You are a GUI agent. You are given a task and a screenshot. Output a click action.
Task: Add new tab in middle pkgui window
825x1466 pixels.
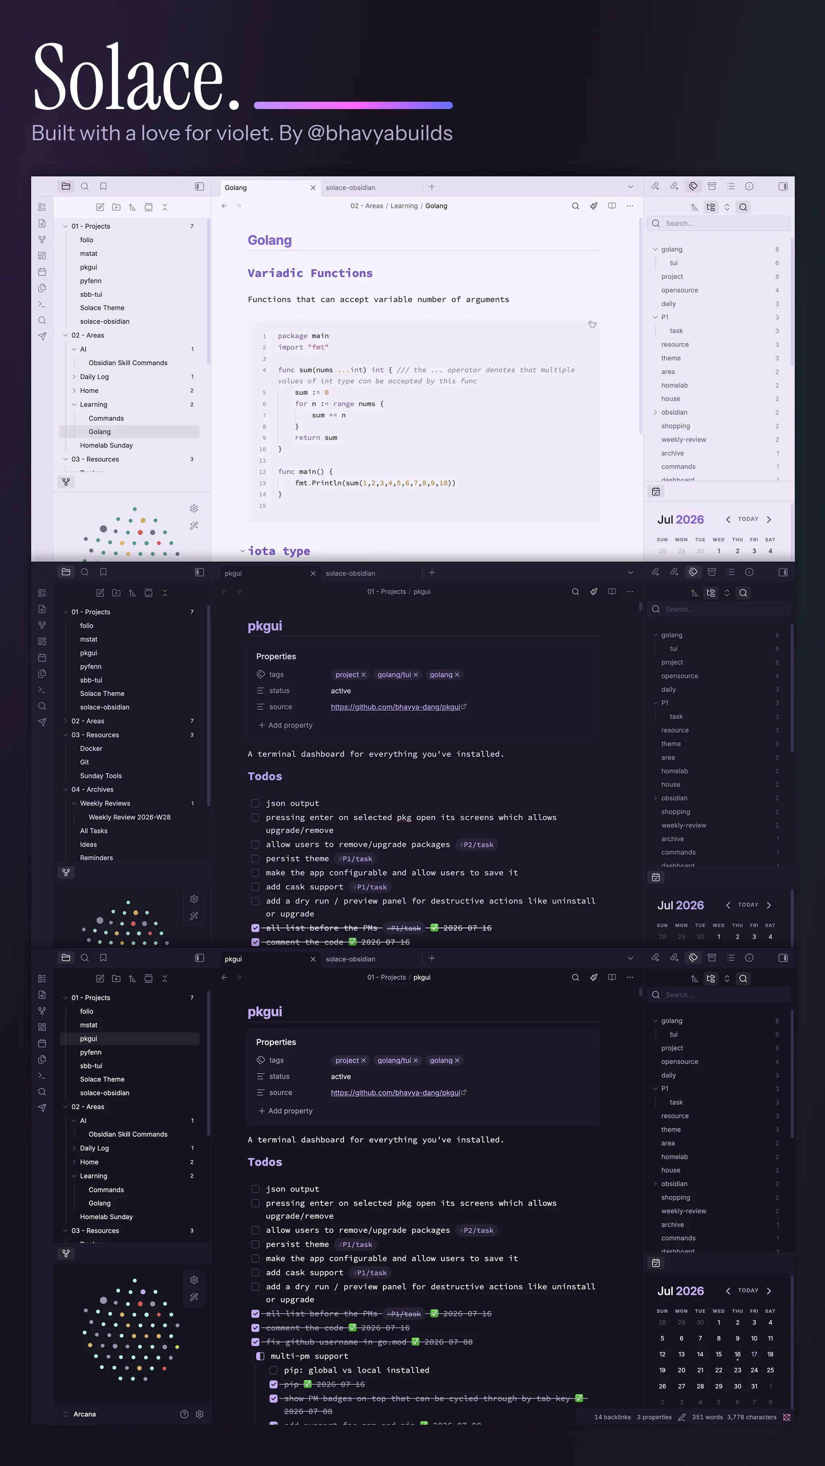point(431,573)
